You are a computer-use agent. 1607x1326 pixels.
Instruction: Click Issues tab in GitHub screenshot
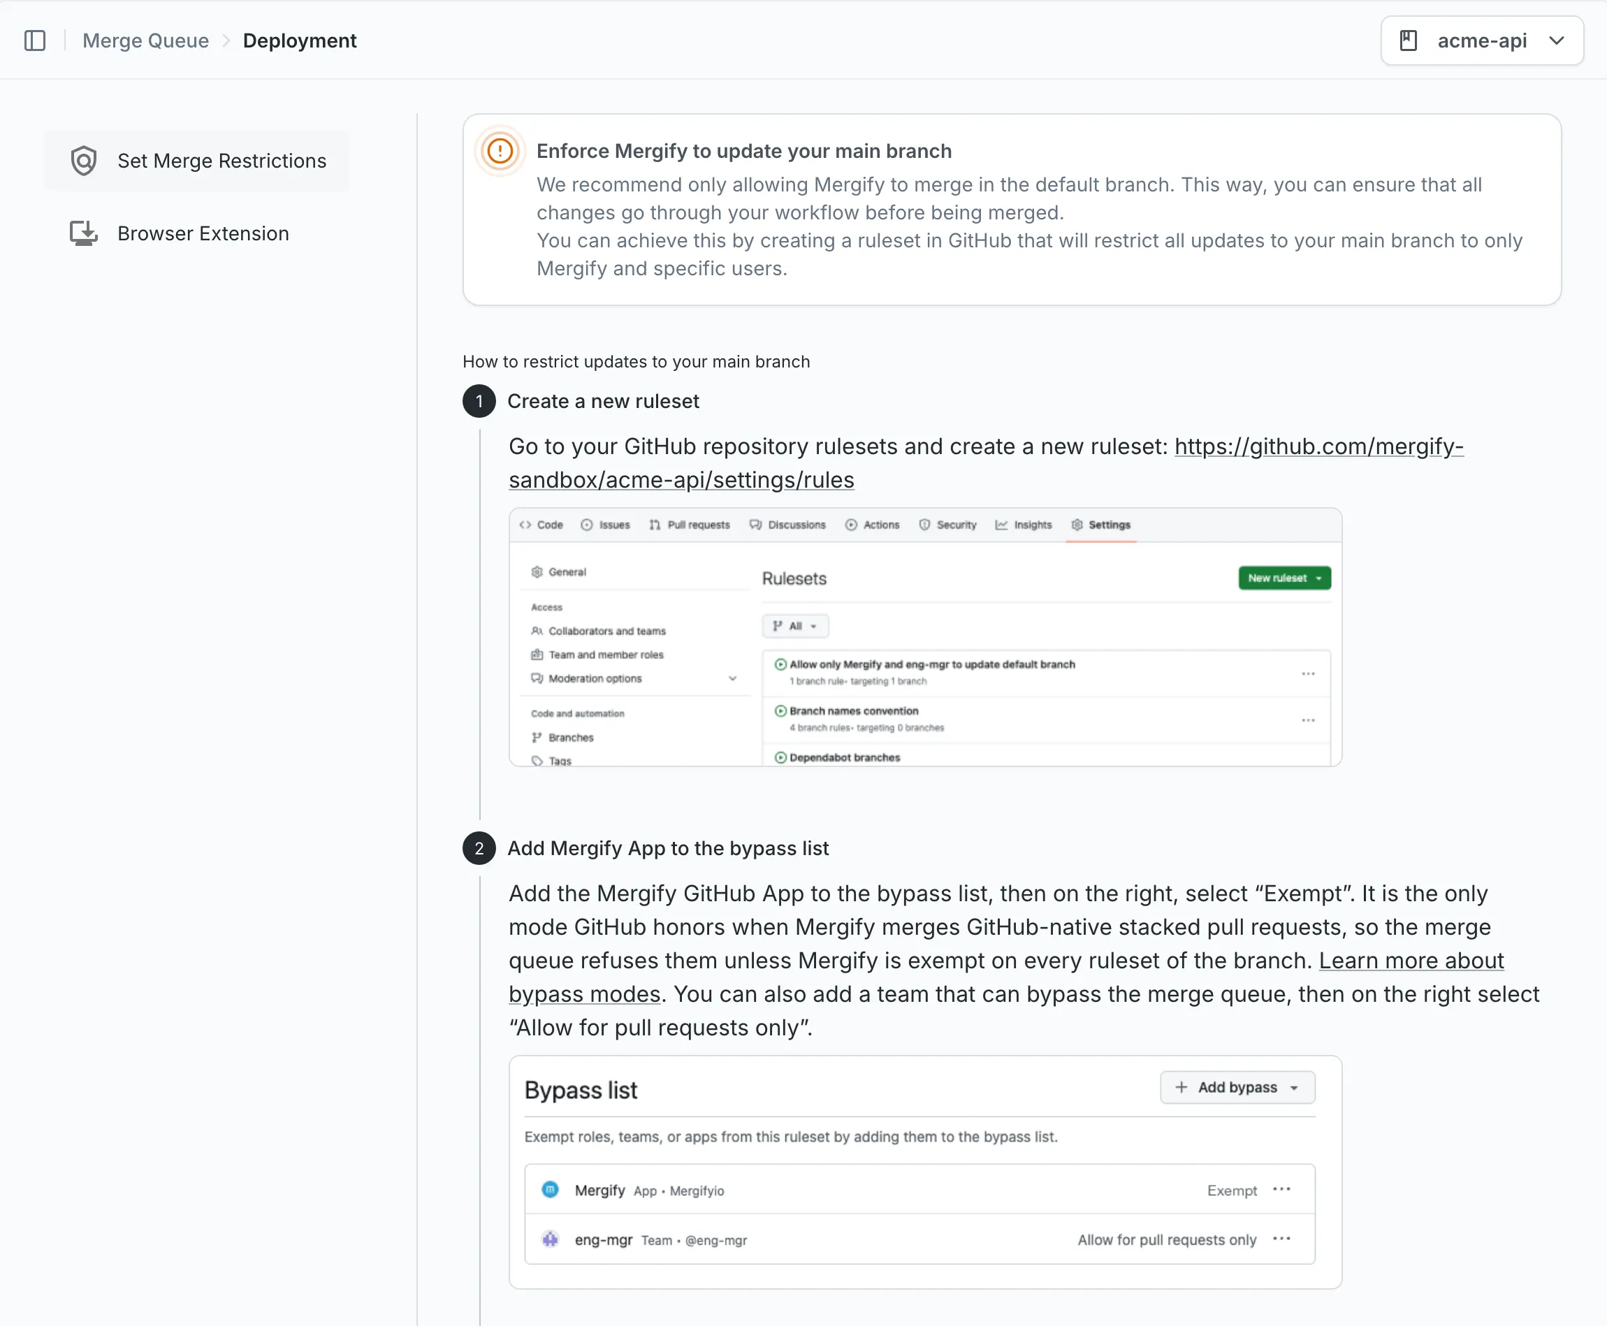tap(605, 525)
